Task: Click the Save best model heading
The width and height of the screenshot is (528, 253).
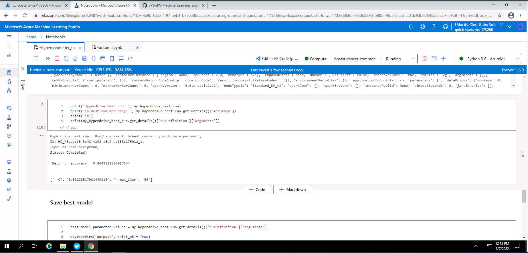Action: point(71,202)
